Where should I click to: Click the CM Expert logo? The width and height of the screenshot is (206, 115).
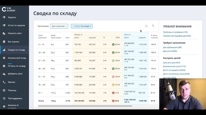pos(9,9)
